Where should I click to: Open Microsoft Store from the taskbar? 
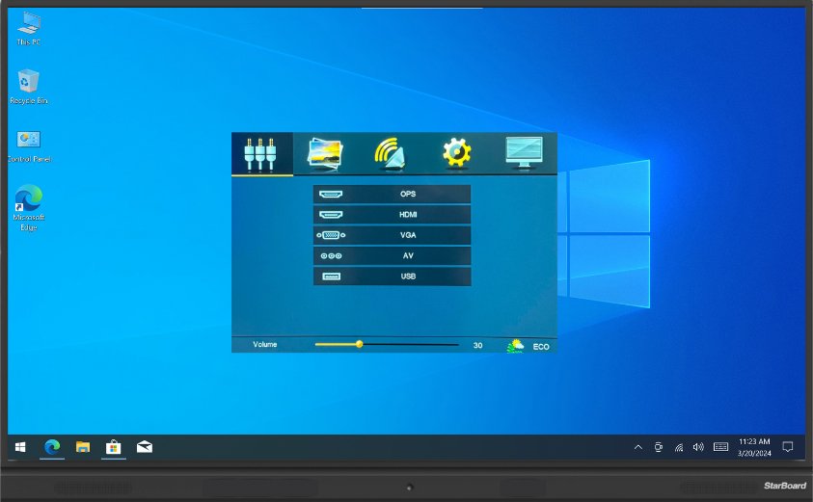(113, 447)
